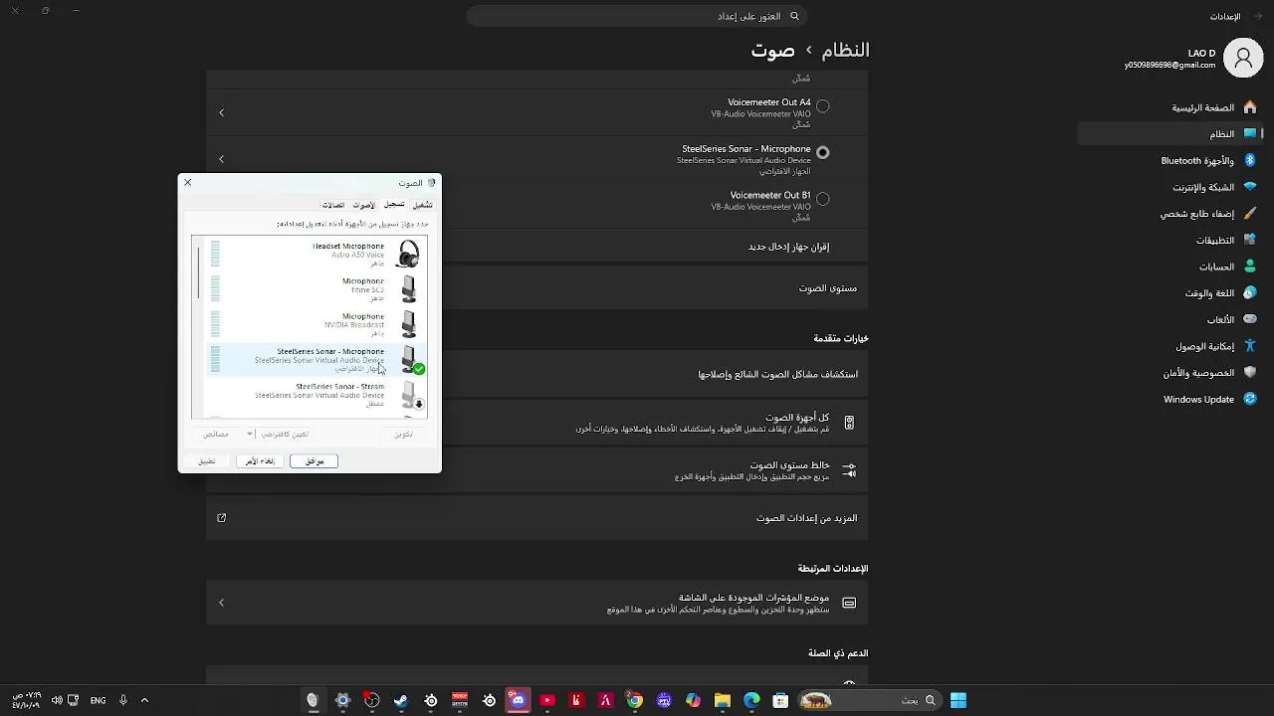Open Steam from the taskbar

tap(400, 700)
